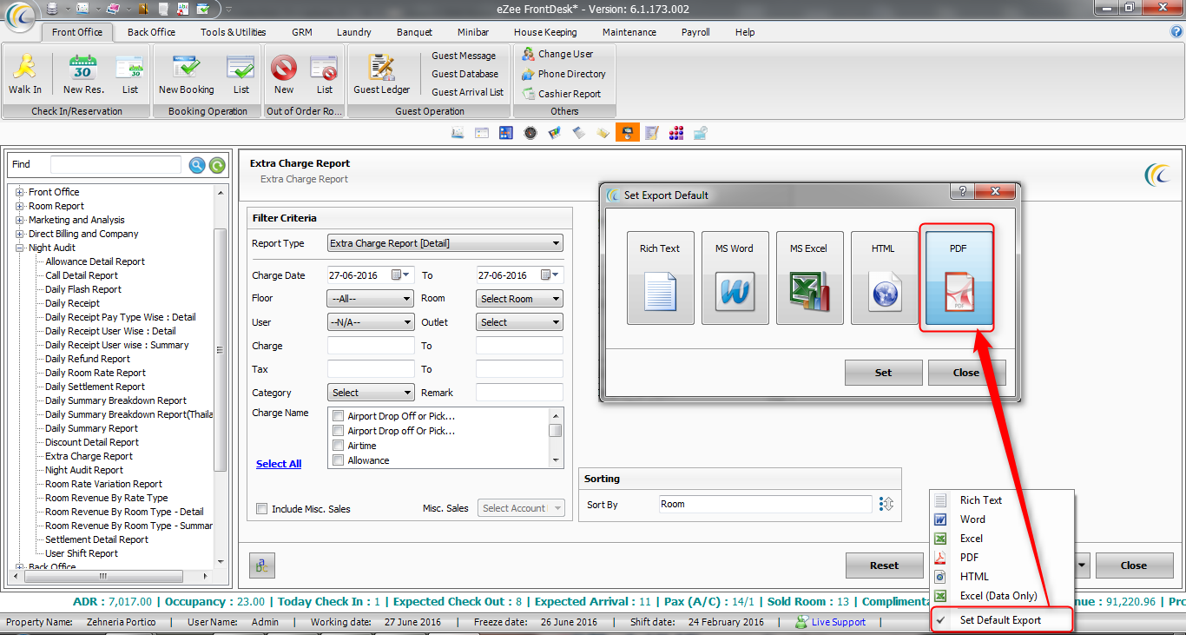This screenshot has height=635, width=1186.
Task: Click the colored dots grid icon
Action: click(x=676, y=133)
